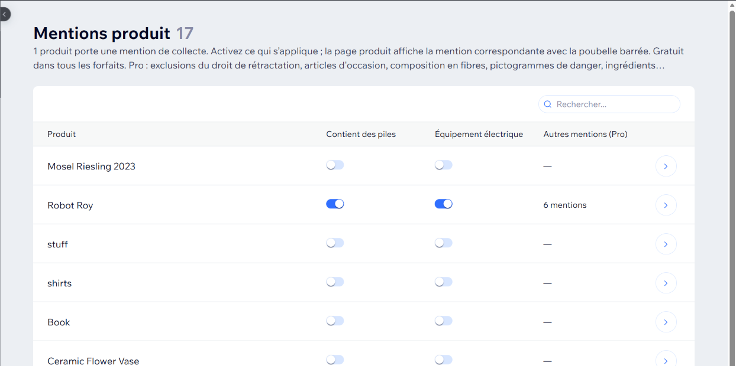
Task: Turn on Contient des piles for stuff
Action: pyautogui.click(x=335, y=243)
